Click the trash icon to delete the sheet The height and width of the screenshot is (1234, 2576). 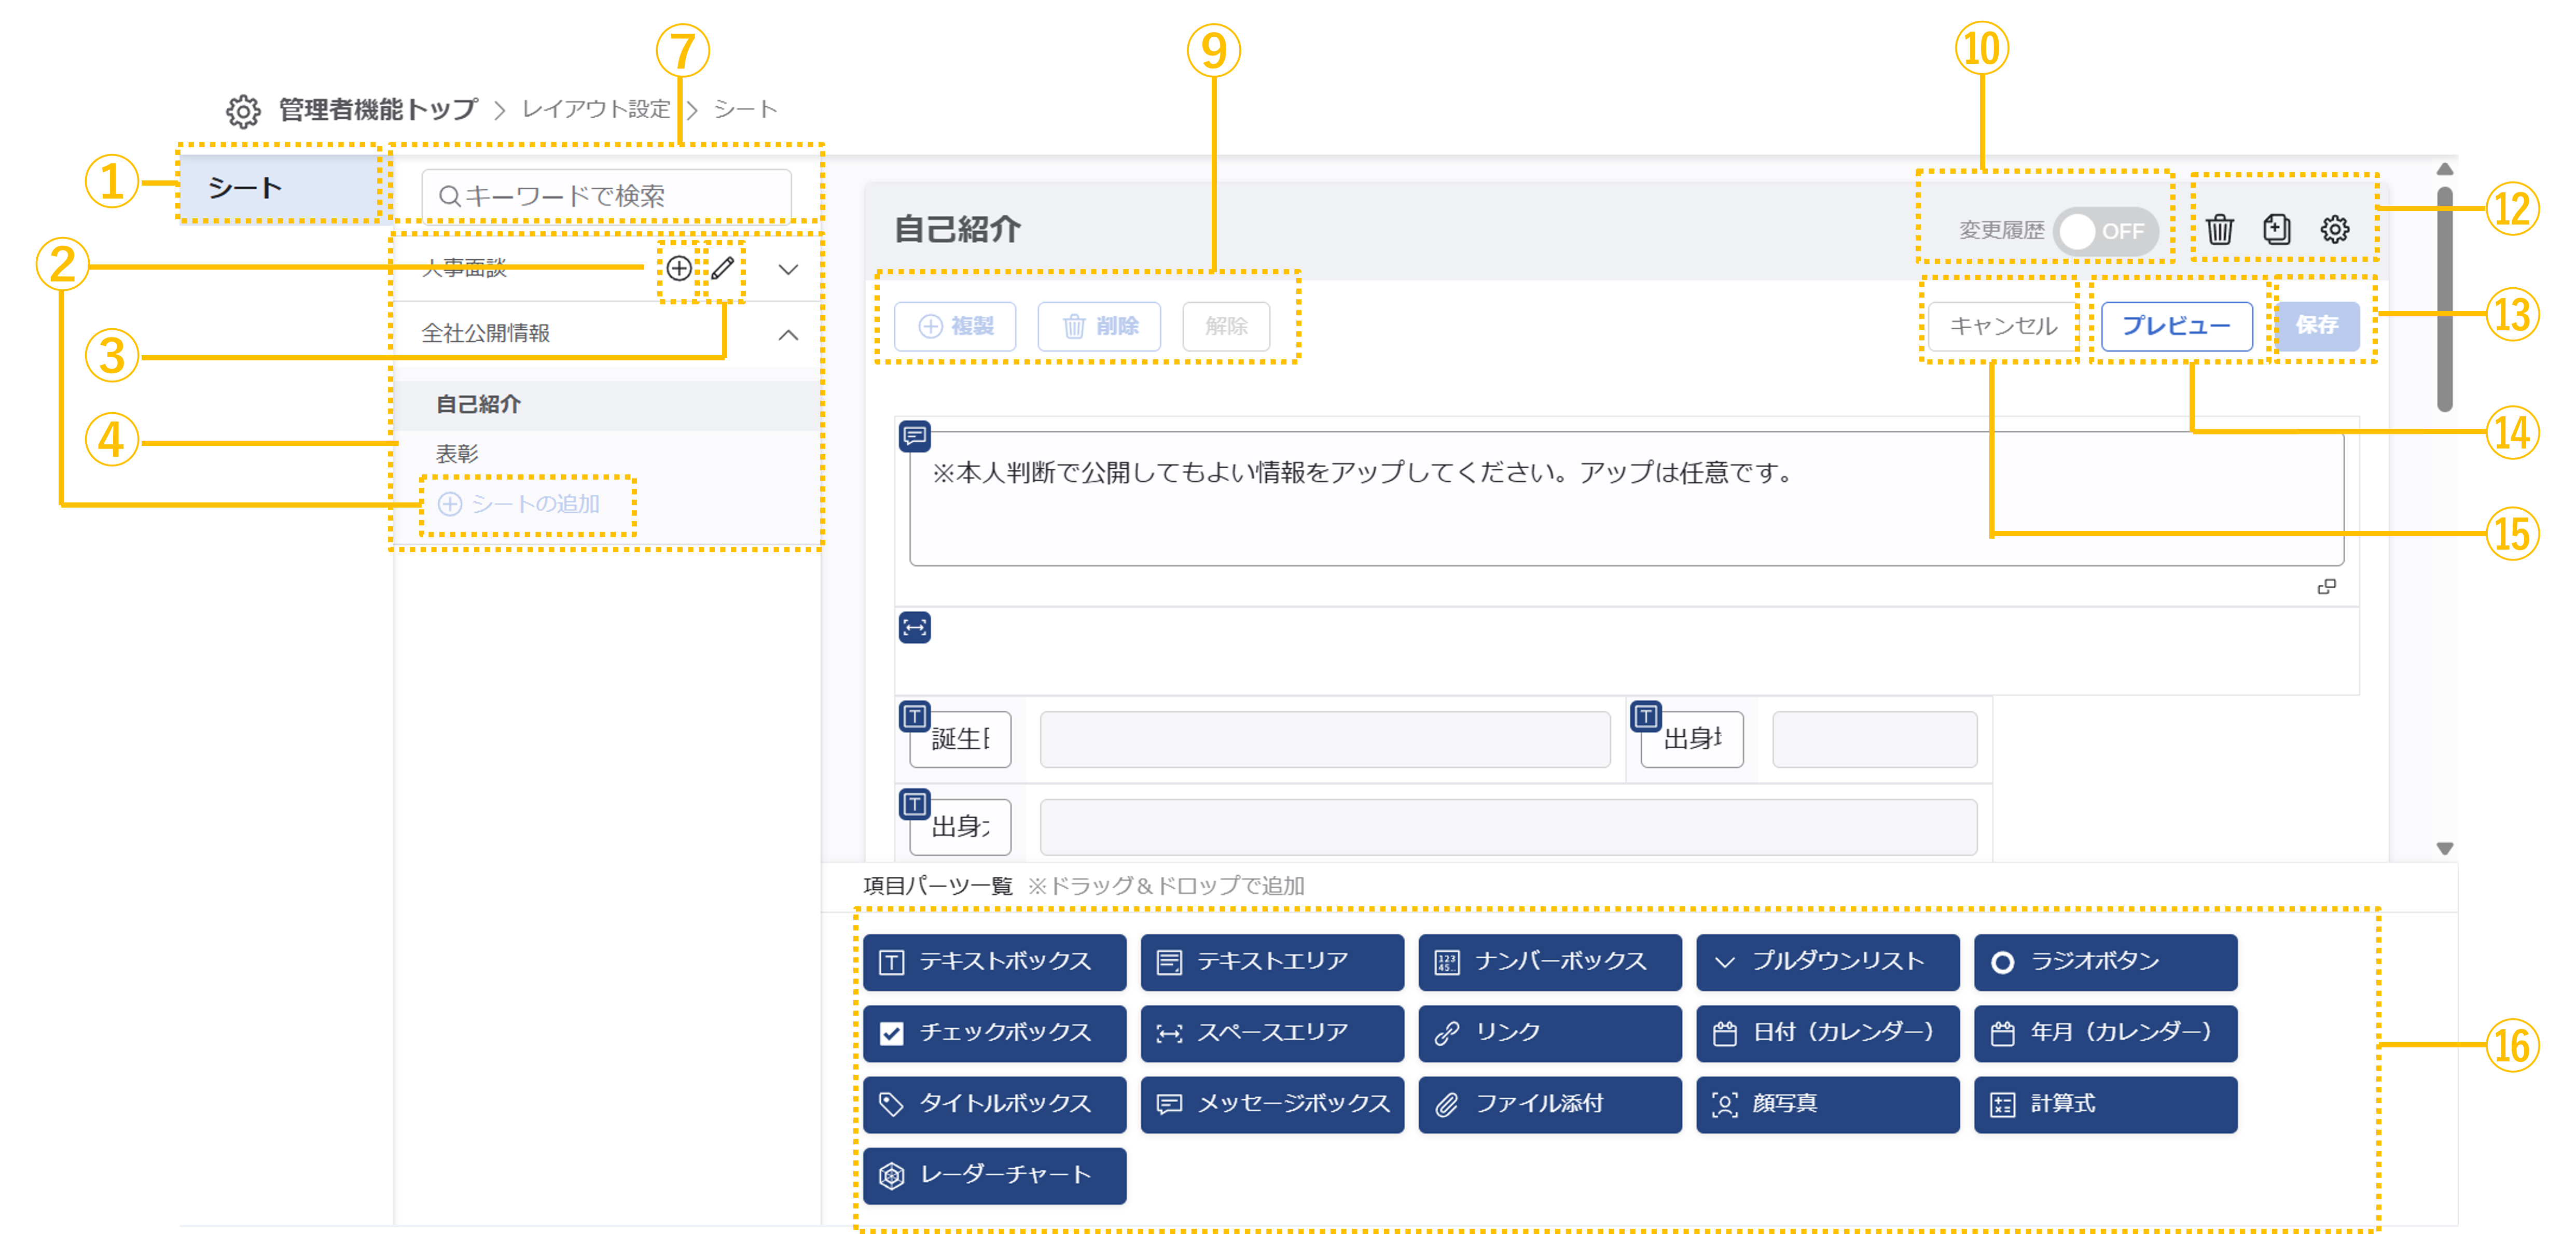point(2219,229)
